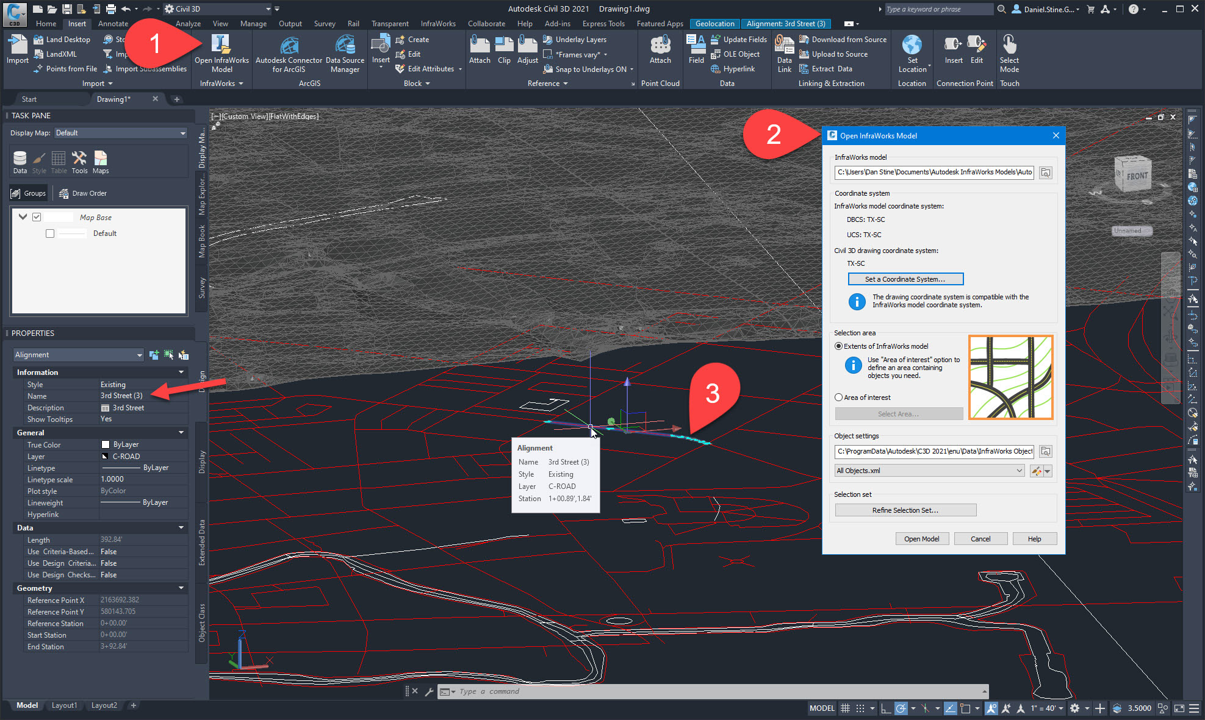
Task: Click the FRONT face of ViewCube
Action: pos(1136,176)
